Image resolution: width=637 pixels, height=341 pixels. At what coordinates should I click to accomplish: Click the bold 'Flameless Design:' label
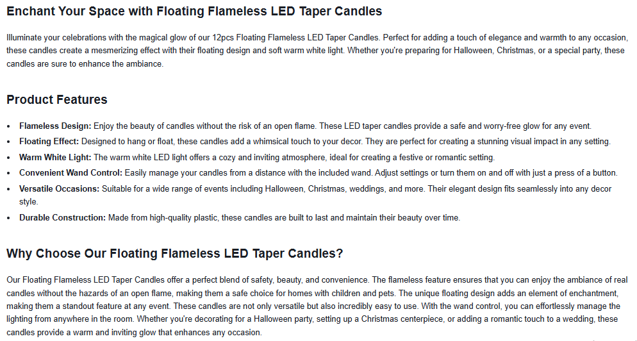point(55,126)
